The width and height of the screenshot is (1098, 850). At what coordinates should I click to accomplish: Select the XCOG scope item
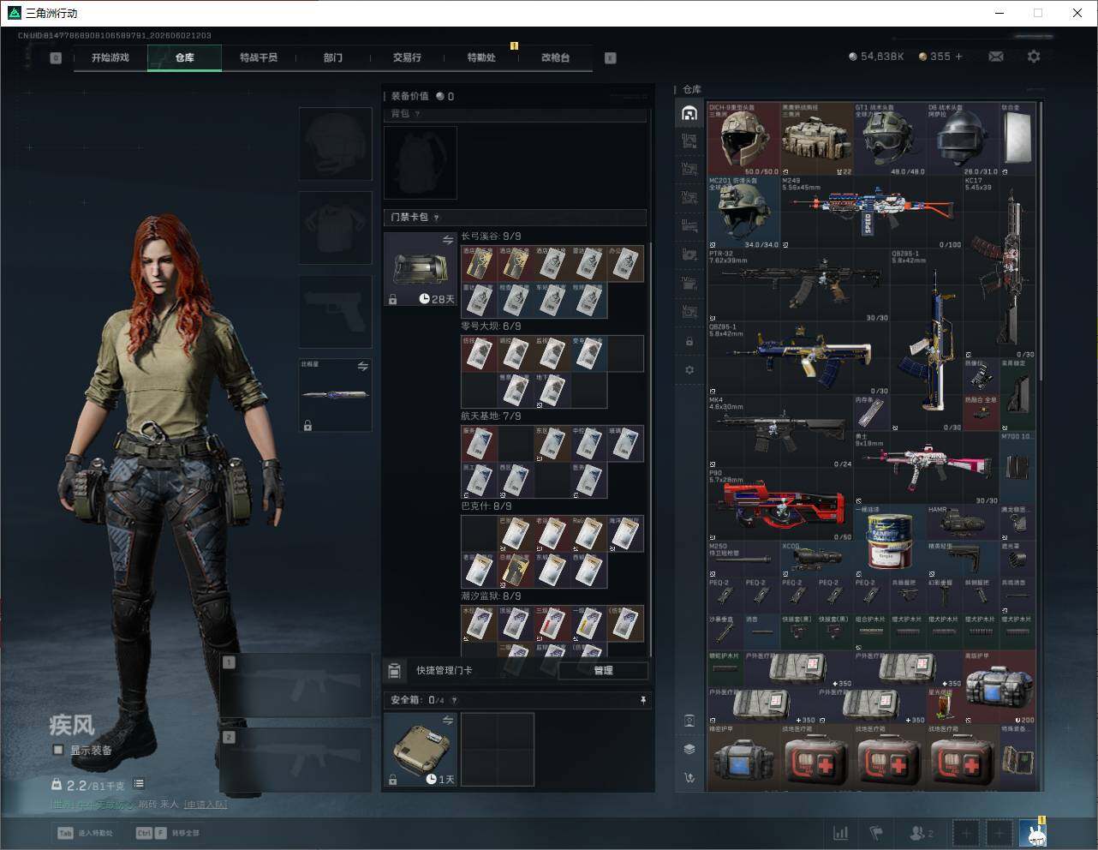[816, 559]
